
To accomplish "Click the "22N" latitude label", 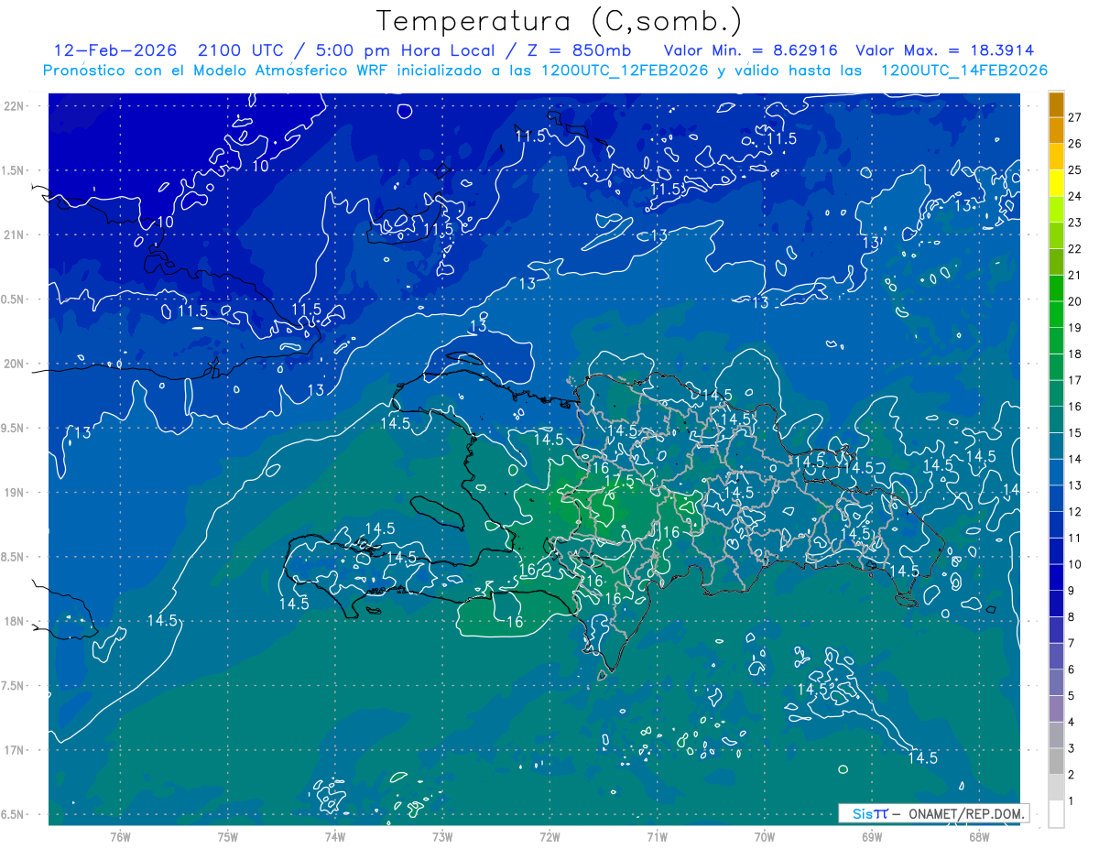I will point(16,105).
